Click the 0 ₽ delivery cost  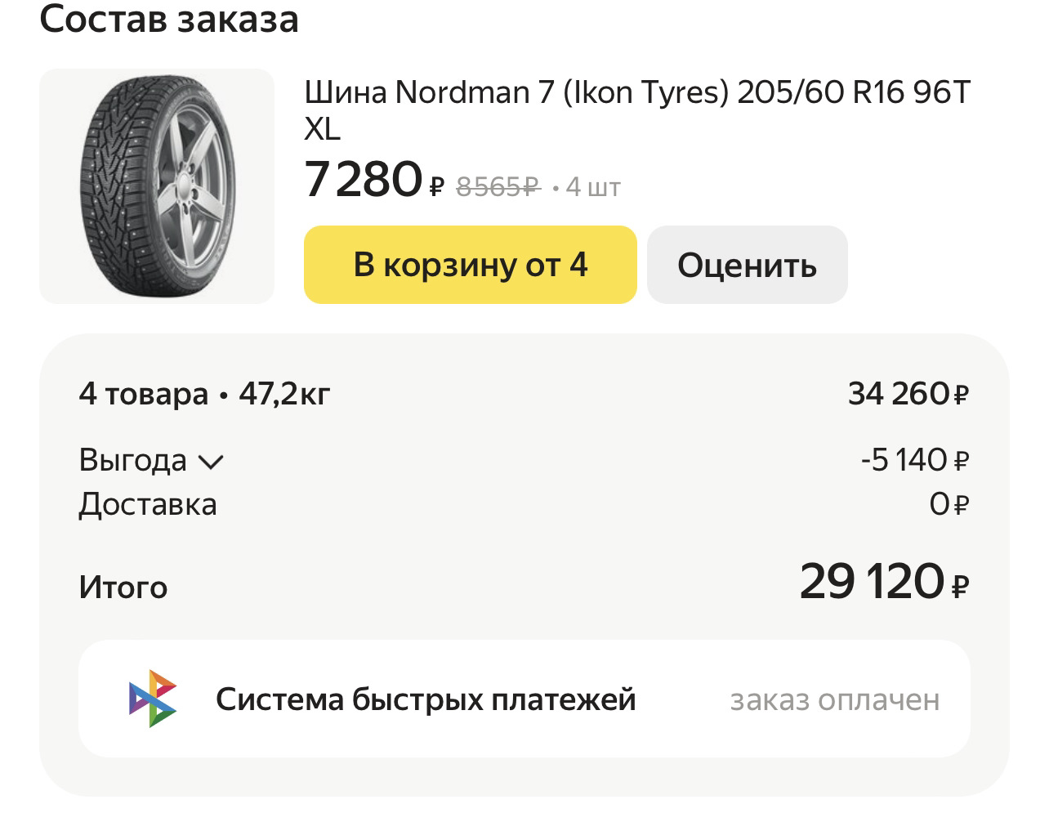[x=949, y=505]
